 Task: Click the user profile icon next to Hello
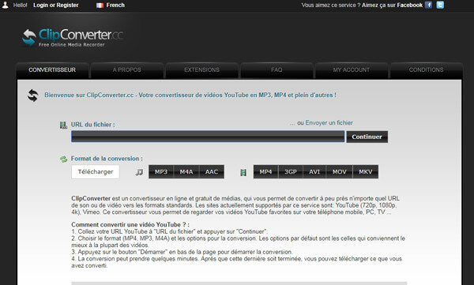(6, 5)
